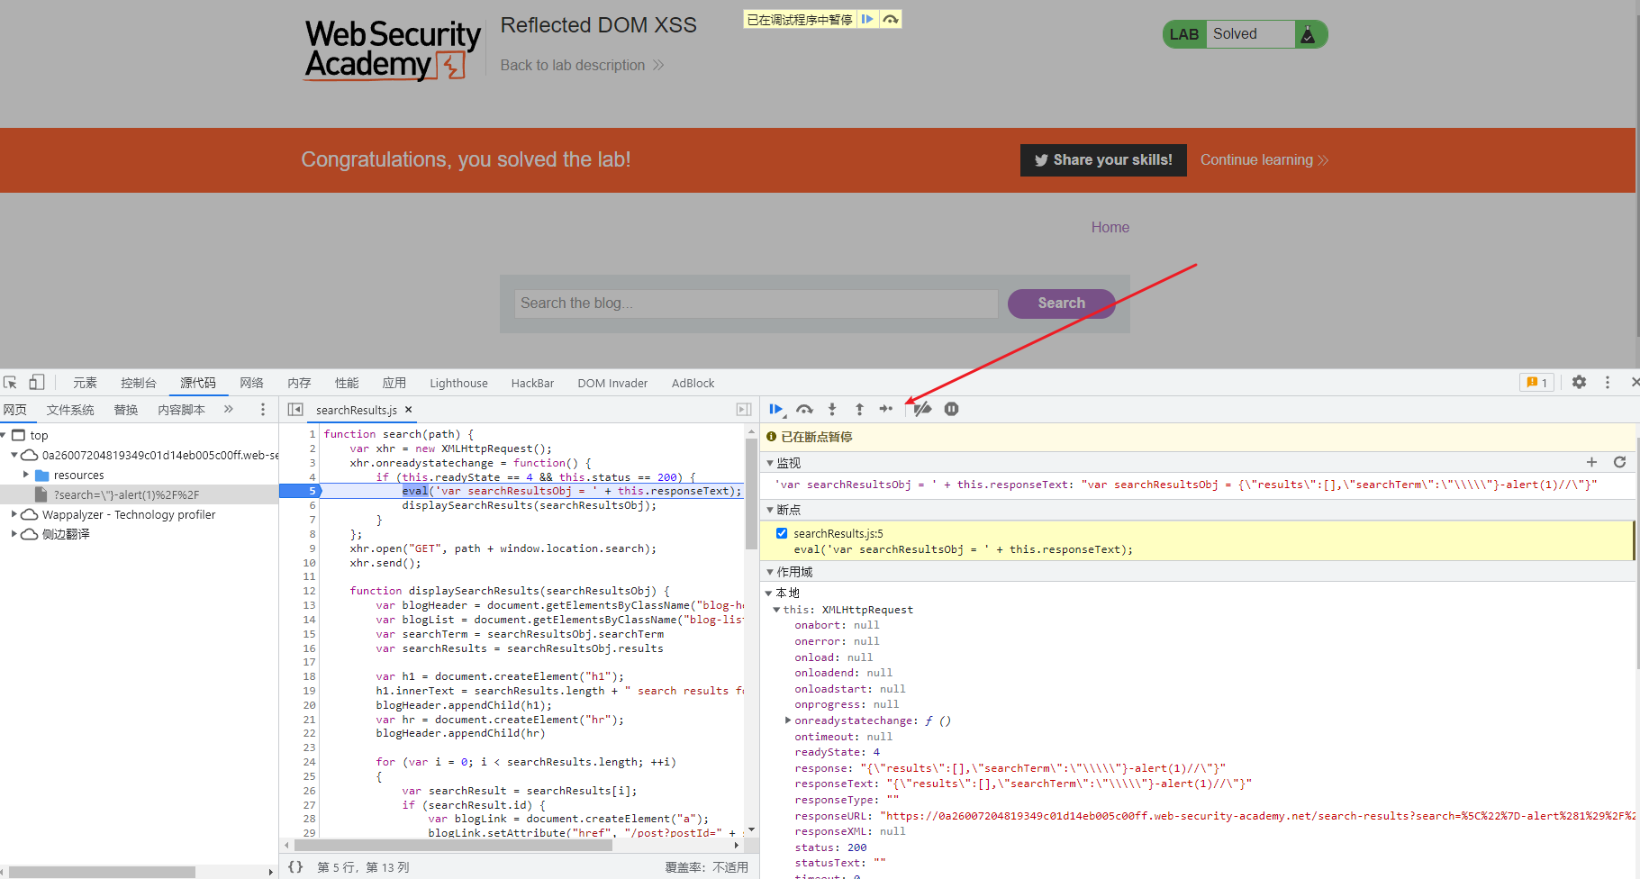This screenshot has width=1640, height=879.
Task: Toggle the device emulation mode
Action: (36, 382)
